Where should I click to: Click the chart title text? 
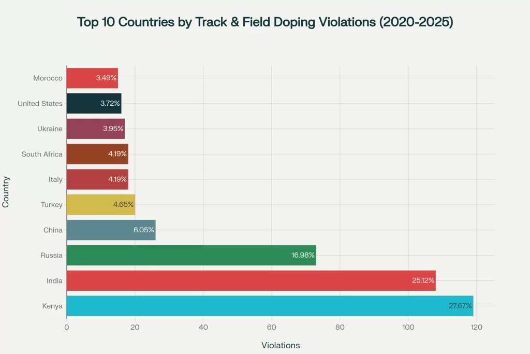(265, 22)
